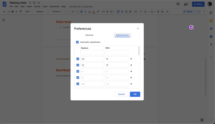Select the Substitutions tab

[122, 35]
